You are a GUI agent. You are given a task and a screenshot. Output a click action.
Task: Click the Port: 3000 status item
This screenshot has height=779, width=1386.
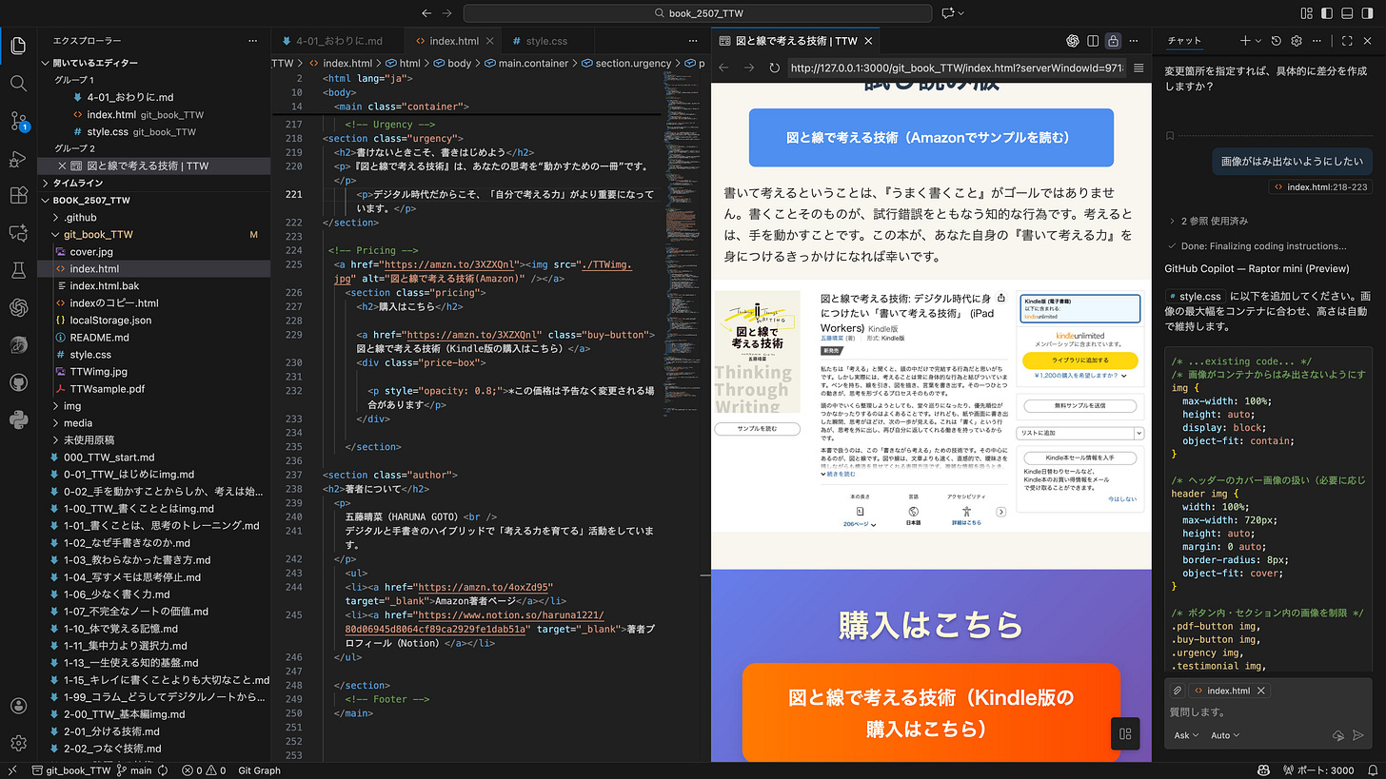pos(1318,770)
